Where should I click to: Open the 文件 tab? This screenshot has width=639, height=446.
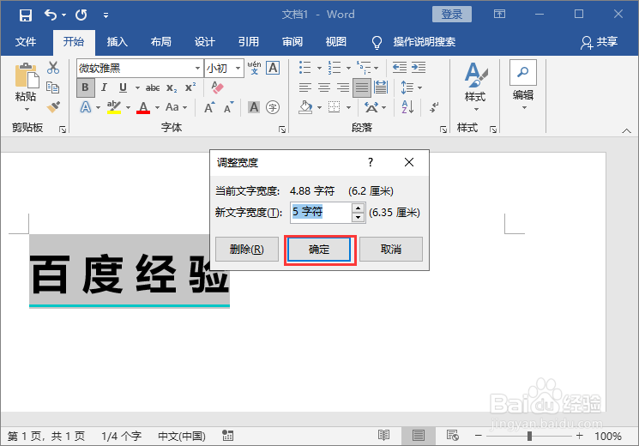pyautogui.click(x=26, y=41)
